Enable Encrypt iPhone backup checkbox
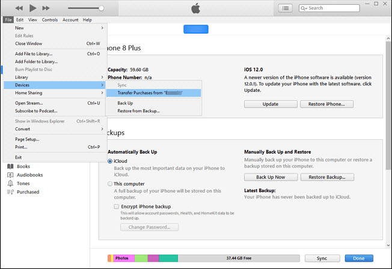The height and width of the screenshot is (269, 392). coord(116,207)
